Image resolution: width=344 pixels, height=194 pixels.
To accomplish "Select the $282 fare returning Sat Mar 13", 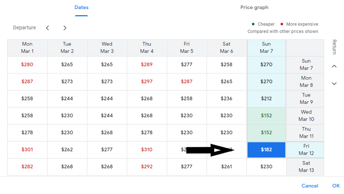I will point(27,166).
